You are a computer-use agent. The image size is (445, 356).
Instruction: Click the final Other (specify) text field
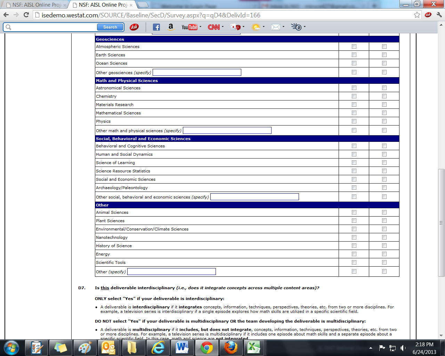click(171, 272)
